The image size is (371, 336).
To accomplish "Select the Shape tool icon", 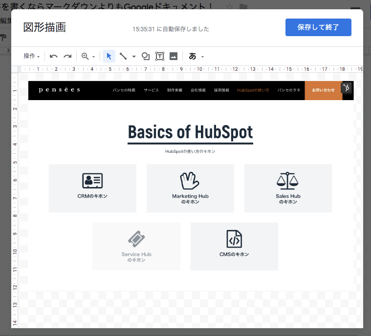I will (x=145, y=56).
